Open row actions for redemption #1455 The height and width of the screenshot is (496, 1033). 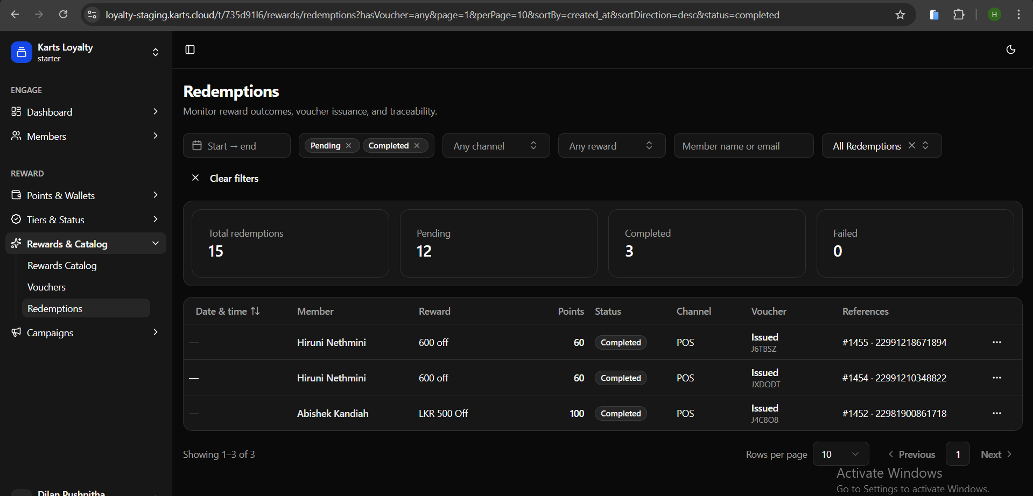(996, 342)
